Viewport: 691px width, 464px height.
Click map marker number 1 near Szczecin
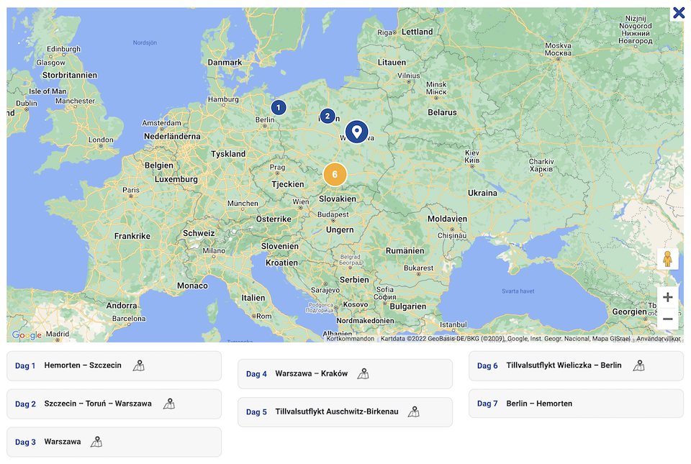[x=278, y=107]
